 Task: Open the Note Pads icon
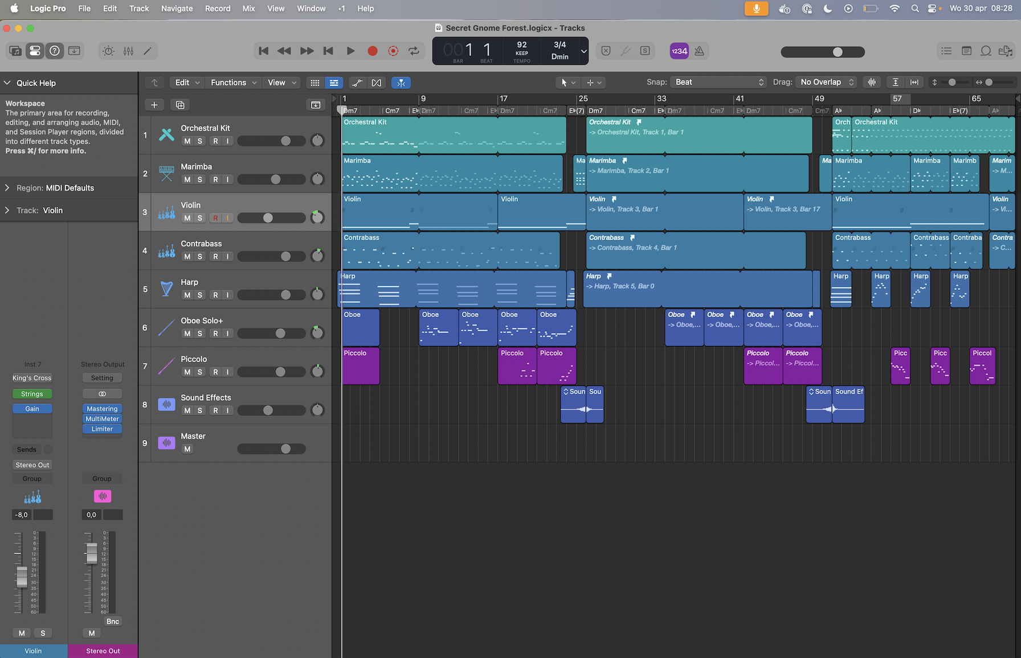pos(966,51)
